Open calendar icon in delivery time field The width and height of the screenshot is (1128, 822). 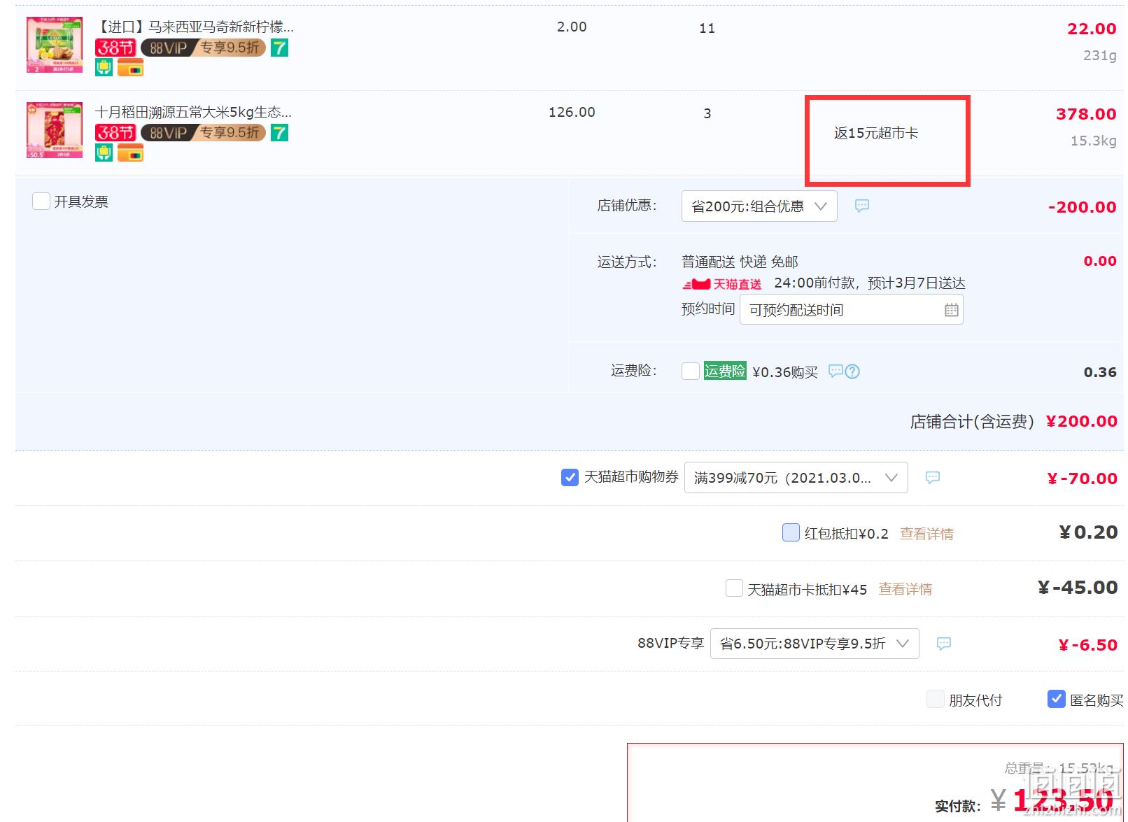[x=952, y=310]
